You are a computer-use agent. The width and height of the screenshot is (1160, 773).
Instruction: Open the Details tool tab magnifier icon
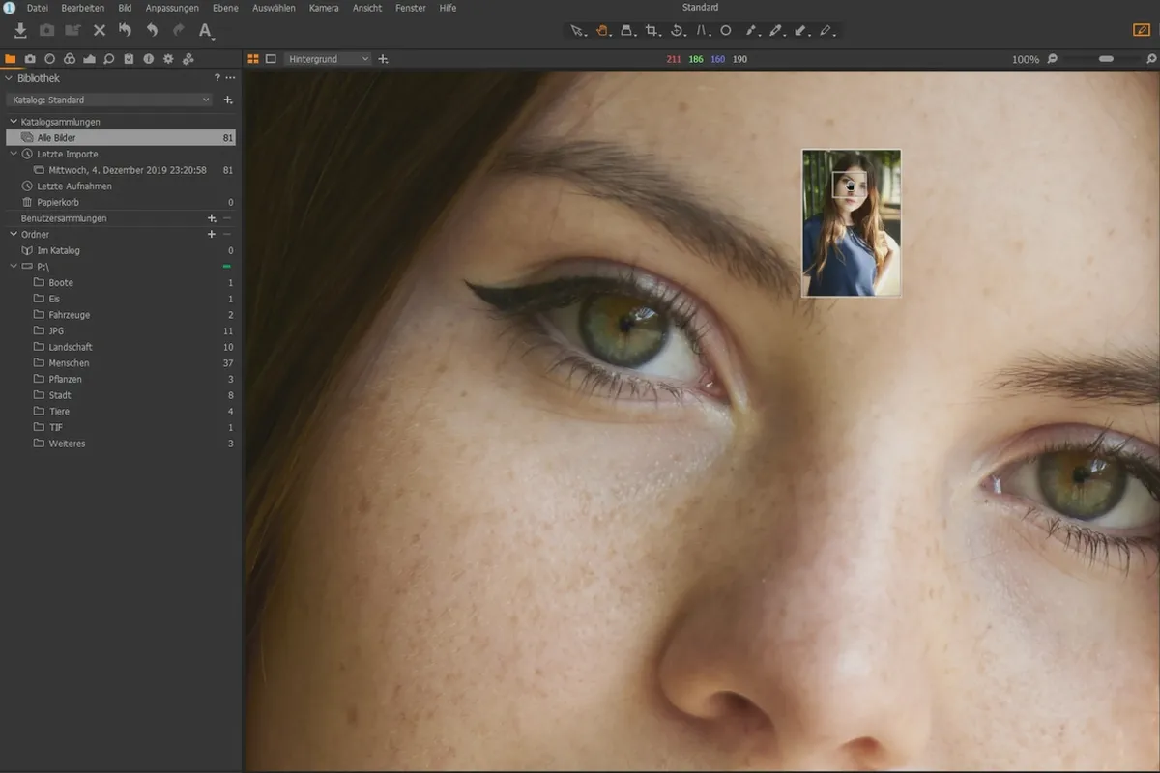point(108,59)
